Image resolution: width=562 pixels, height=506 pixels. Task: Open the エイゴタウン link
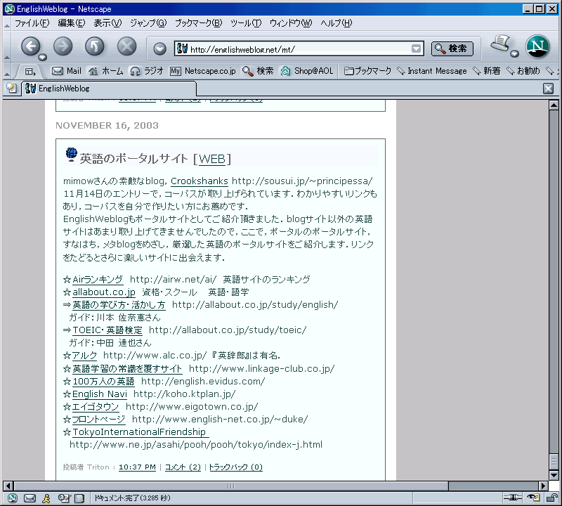click(x=96, y=407)
